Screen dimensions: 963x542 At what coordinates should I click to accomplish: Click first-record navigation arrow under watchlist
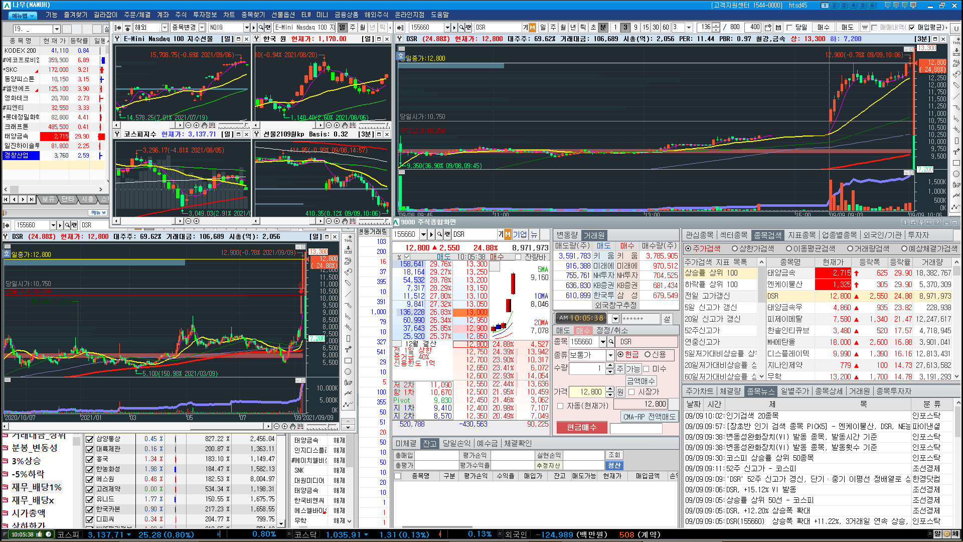(6, 199)
